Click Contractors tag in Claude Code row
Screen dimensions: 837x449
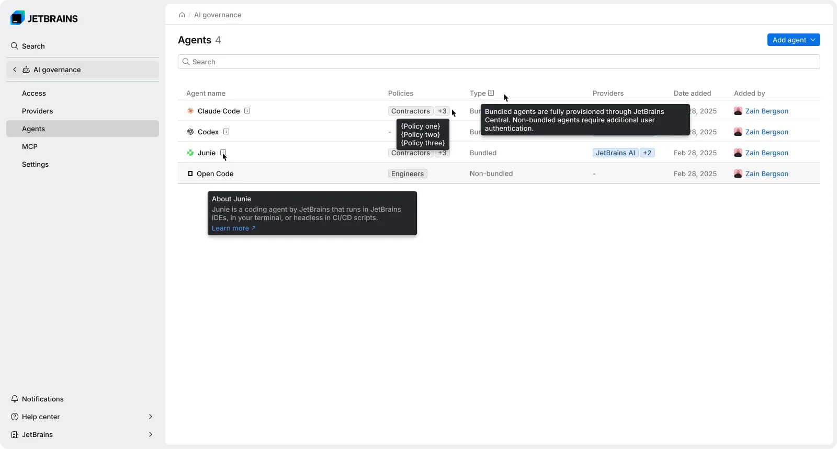pyautogui.click(x=411, y=111)
